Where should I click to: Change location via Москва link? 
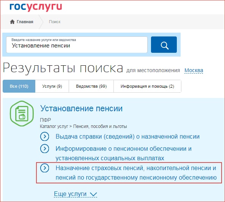194,70
